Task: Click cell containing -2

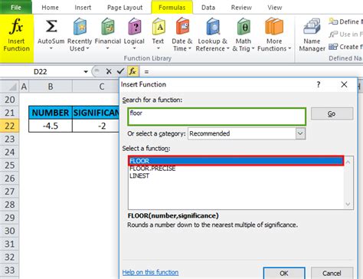Action: point(96,126)
